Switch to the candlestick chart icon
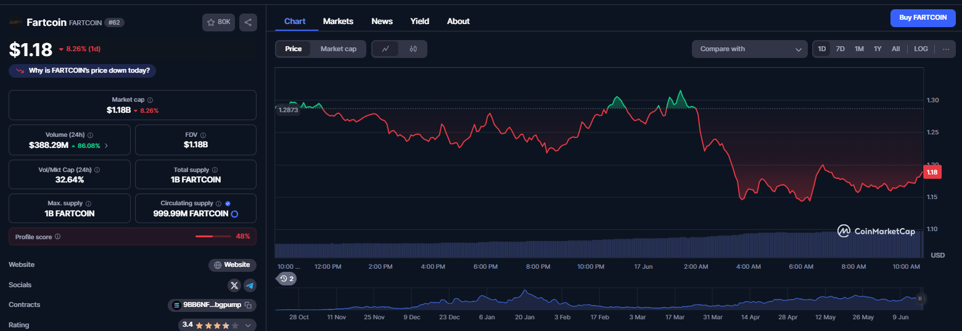The image size is (962, 331). click(413, 49)
